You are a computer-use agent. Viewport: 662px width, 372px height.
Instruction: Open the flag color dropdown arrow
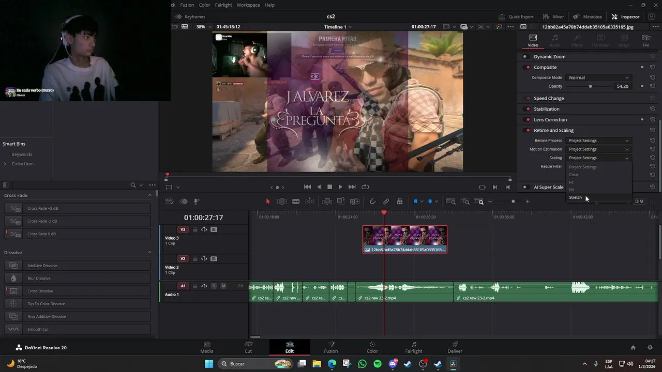coord(422,202)
